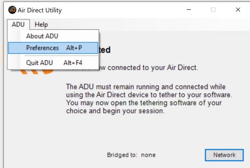This screenshot has width=250, height=168.
Task: Choose the Preferences menu entry
Action: click(53, 48)
